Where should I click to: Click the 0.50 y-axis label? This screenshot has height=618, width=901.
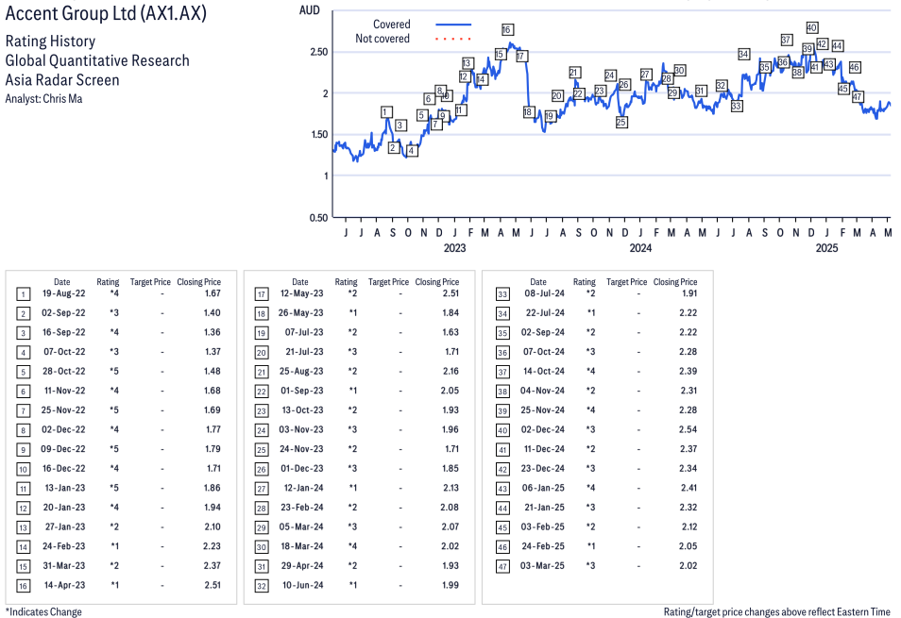pyautogui.click(x=319, y=217)
